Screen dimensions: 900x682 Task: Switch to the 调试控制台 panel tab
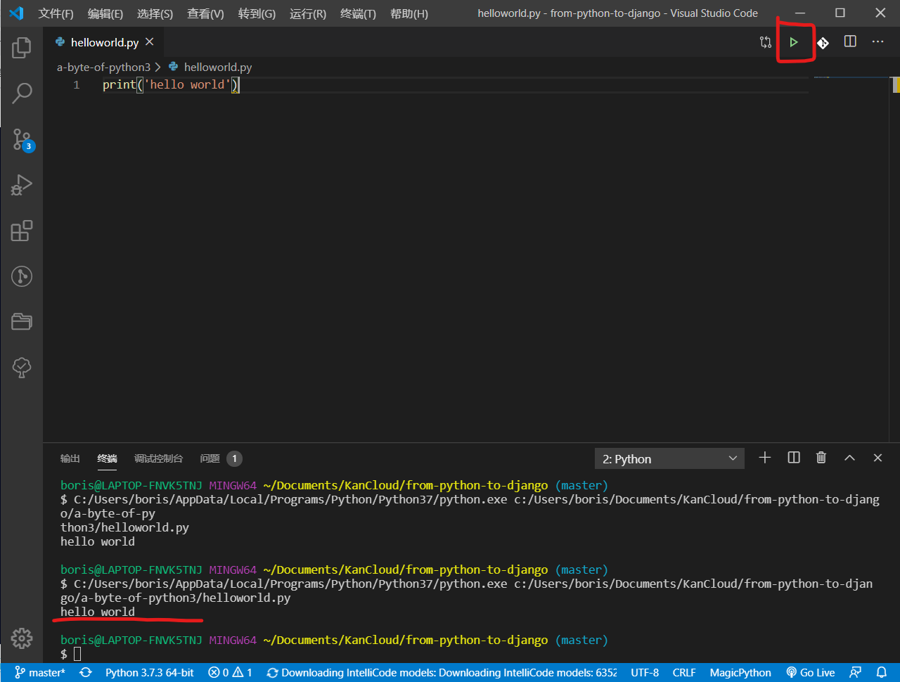[158, 458]
